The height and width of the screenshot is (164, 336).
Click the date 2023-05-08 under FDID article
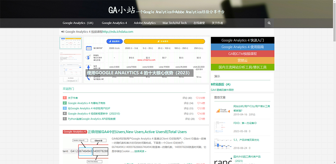(x=240, y=131)
